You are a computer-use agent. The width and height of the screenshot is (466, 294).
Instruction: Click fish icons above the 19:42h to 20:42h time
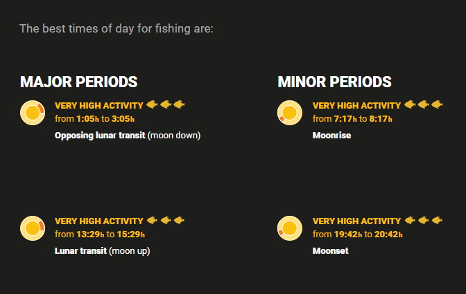coord(423,221)
